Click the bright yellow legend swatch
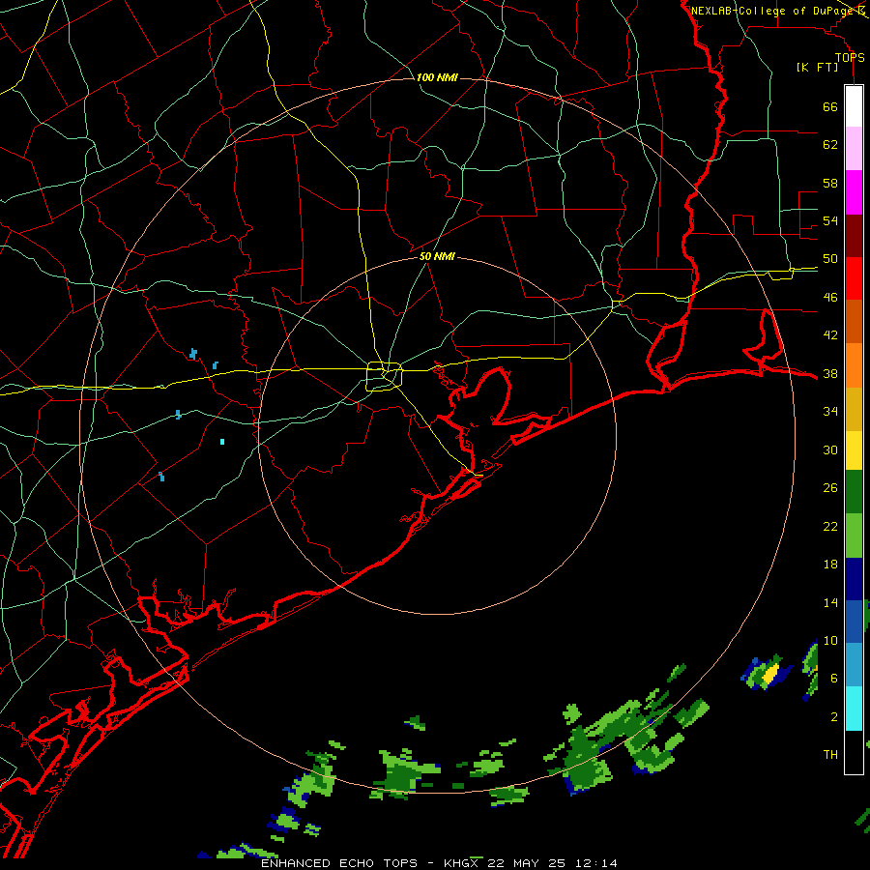This screenshot has height=870, width=870. (x=854, y=449)
